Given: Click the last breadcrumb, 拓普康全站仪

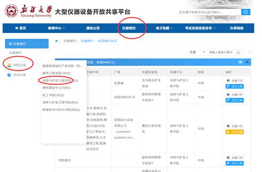Looking at the screenshot, I should [x=107, y=41].
